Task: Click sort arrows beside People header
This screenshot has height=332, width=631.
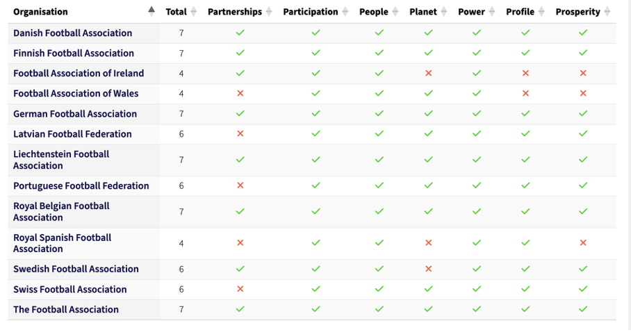Action: 395,12
